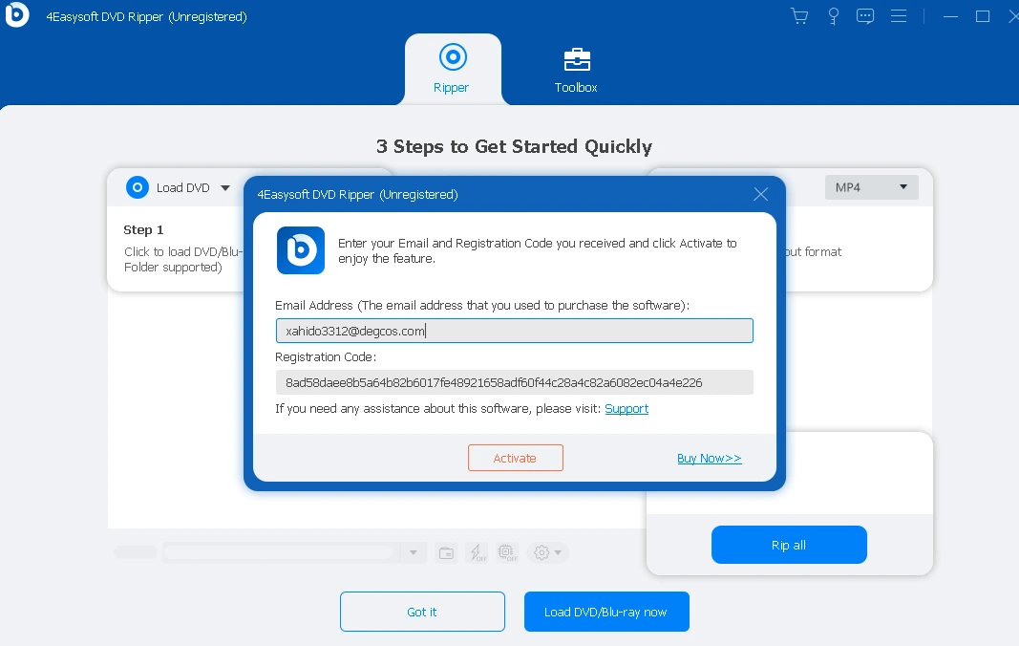This screenshot has height=646, width=1019.
Task: Expand the settings gear dropdown
Action: coord(550,552)
